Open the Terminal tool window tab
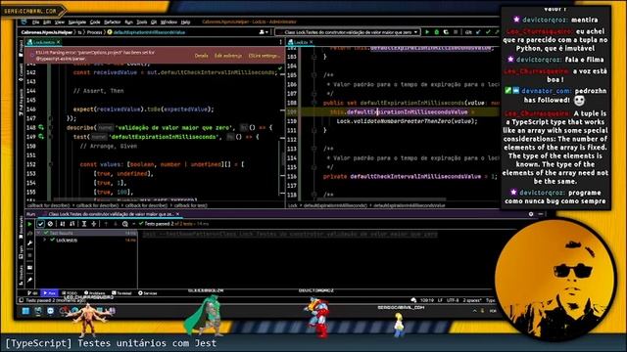The image size is (627, 352). click(x=121, y=293)
